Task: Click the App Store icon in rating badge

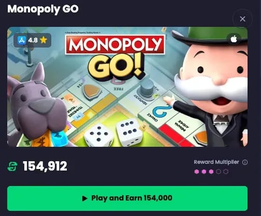Action: [22, 40]
